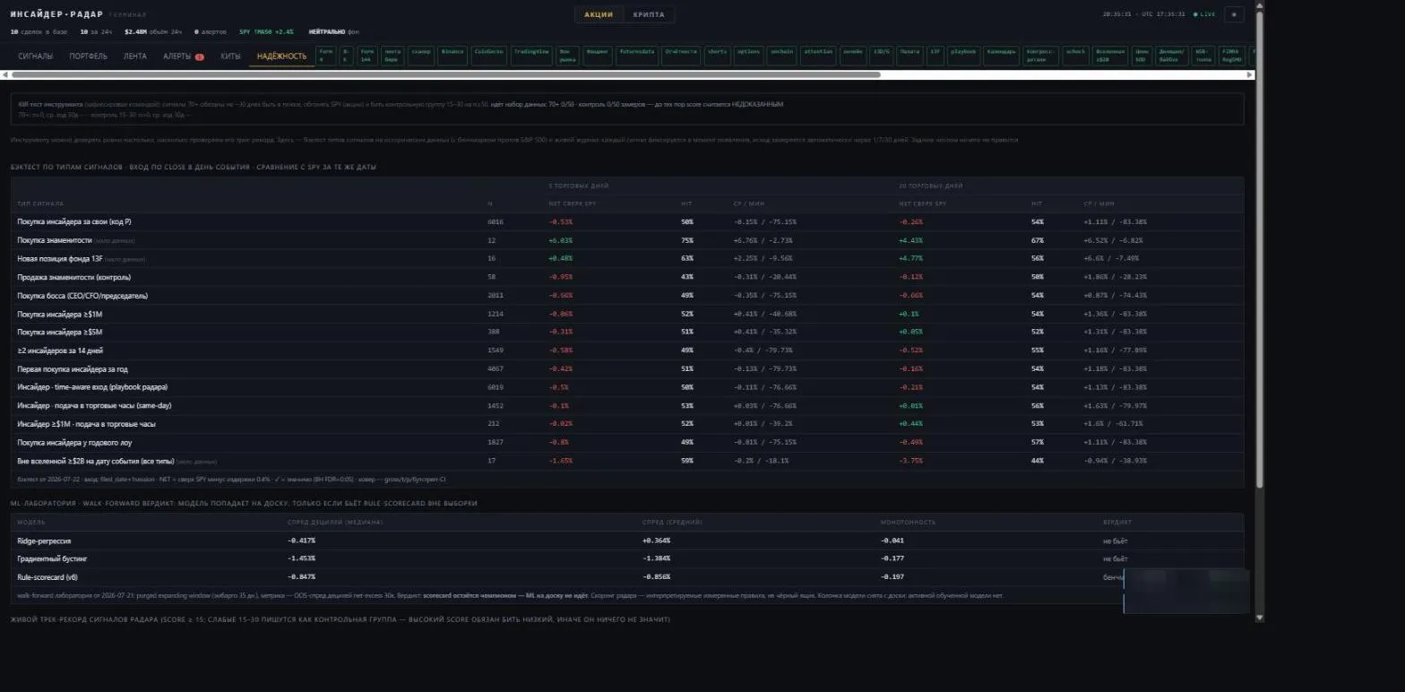Click the right arrow of horizontal scrollbar

[x=1251, y=74]
